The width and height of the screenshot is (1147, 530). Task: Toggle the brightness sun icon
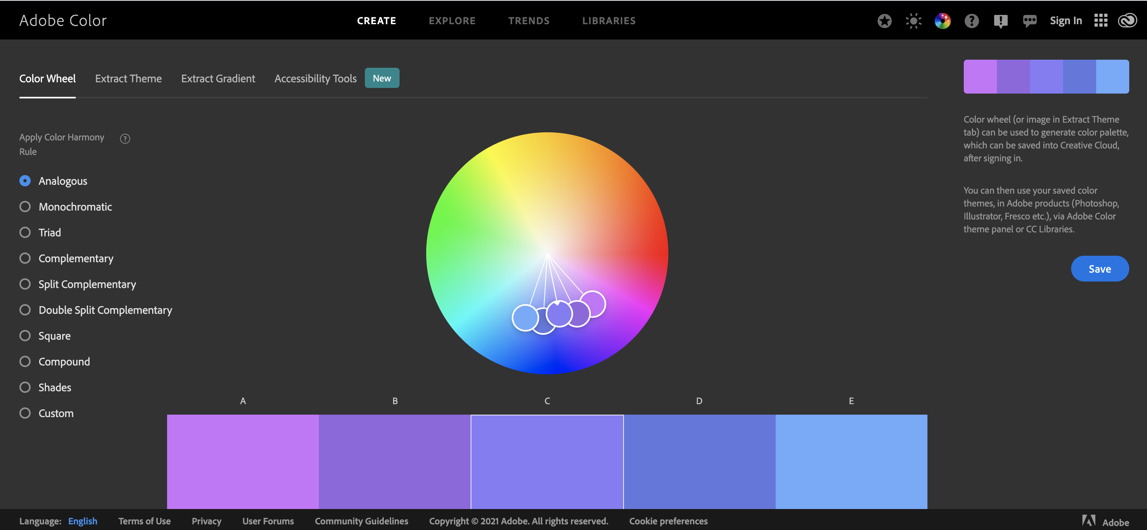(913, 21)
